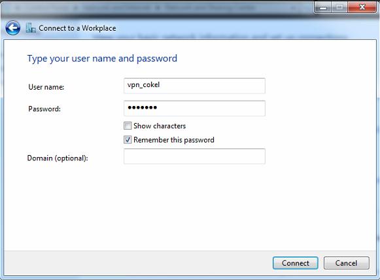
Task: Dismiss the dialog with the Cancel button
Action: pyautogui.click(x=346, y=263)
